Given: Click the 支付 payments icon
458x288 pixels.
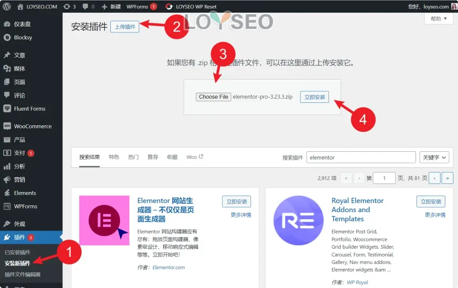Looking at the screenshot, I should 7,153.
